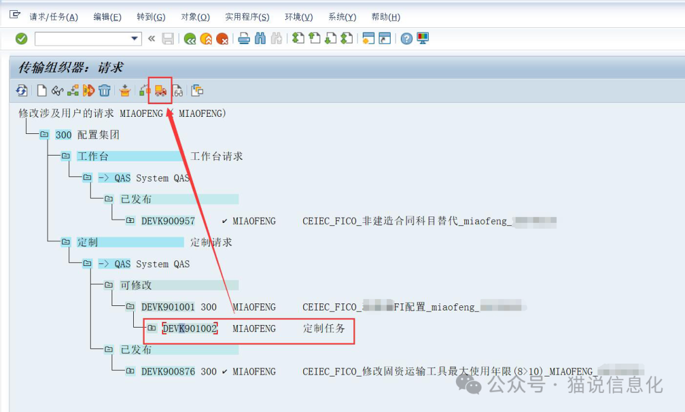The image size is (685, 412).
Task: Click the overlapping-pages icon ending the request toolbar
Action: (x=197, y=91)
